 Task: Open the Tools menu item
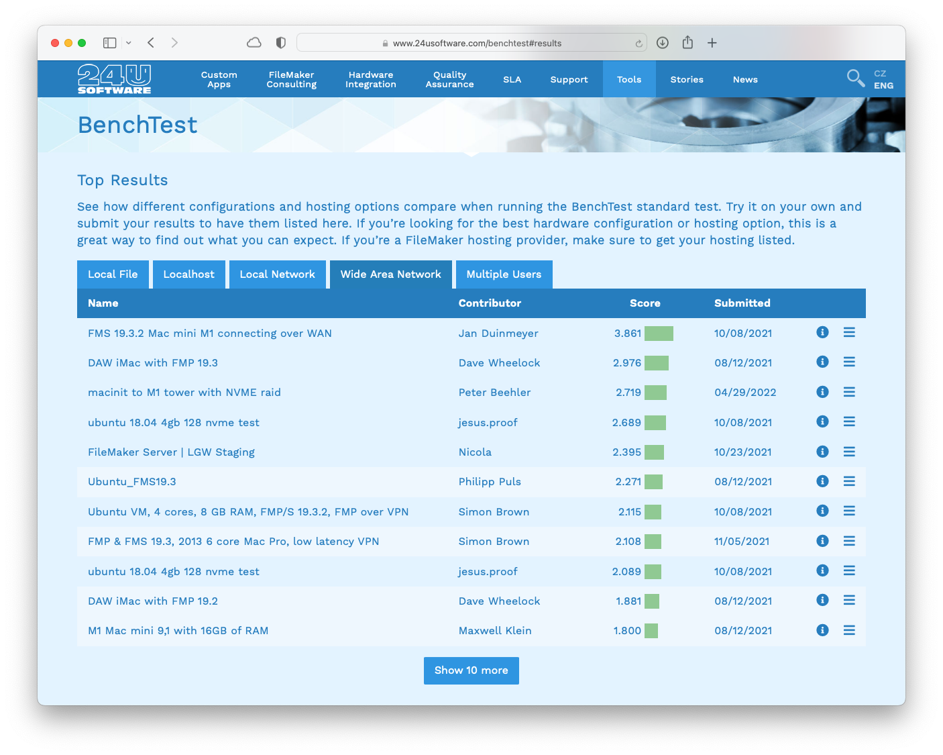629,79
